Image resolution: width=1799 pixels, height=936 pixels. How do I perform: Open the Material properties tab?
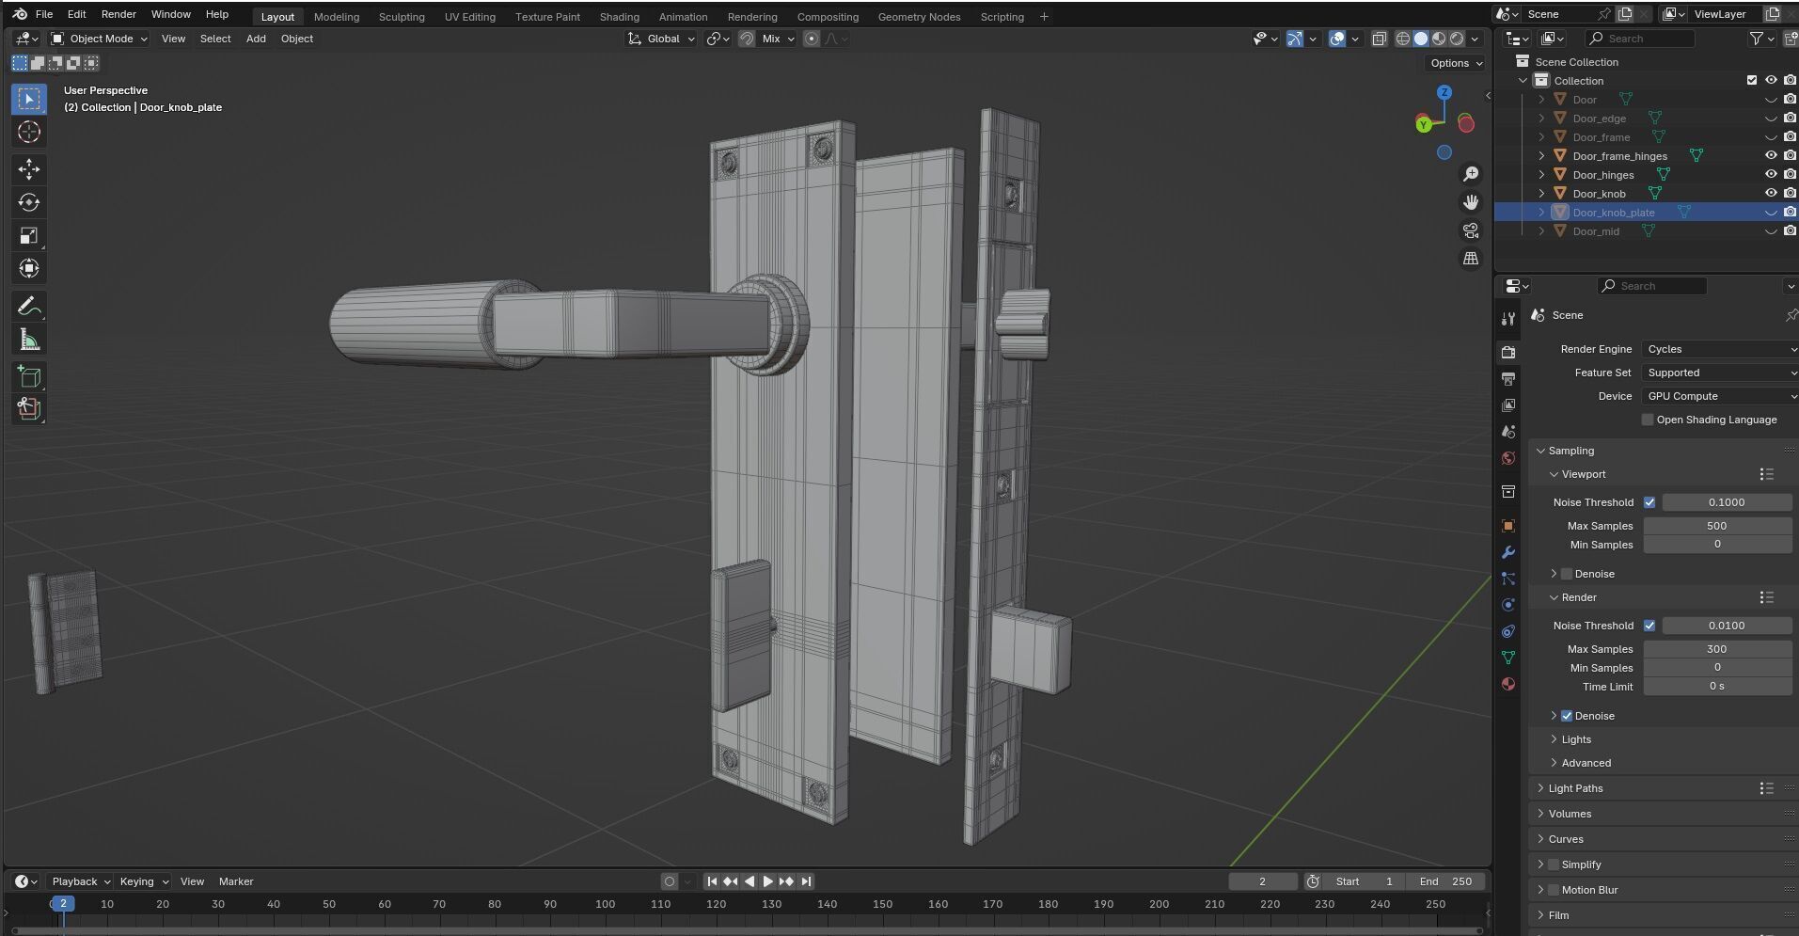(x=1508, y=684)
